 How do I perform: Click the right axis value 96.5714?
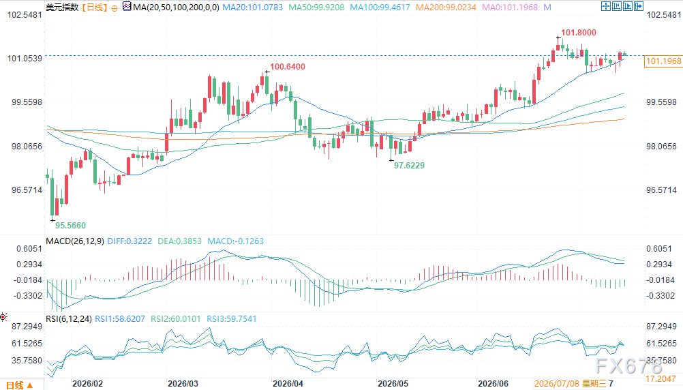click(x=662, y=190)
